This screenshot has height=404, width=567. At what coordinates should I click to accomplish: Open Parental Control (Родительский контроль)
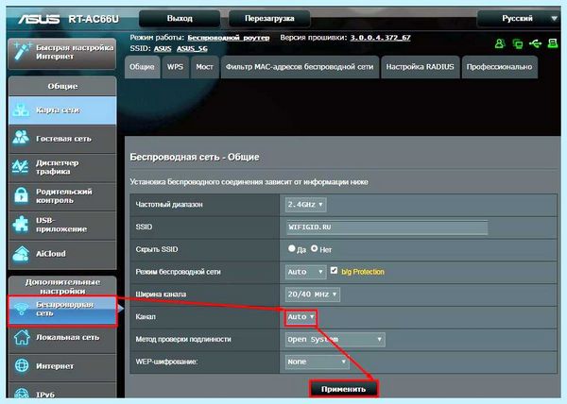coord(62,196)
